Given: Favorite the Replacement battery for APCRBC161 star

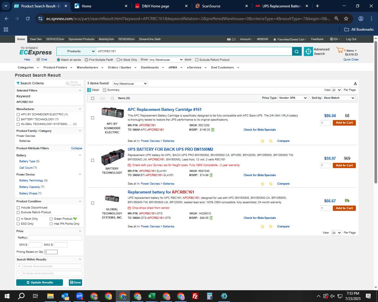Looking at the screenshot, I should (263, 226).
